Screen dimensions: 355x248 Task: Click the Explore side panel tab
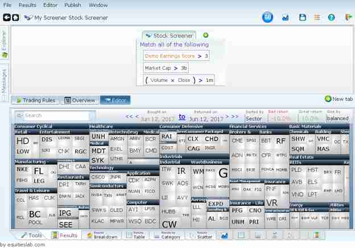pos(5,43)
